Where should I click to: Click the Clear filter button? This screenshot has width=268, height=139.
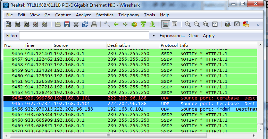[194, 36]
